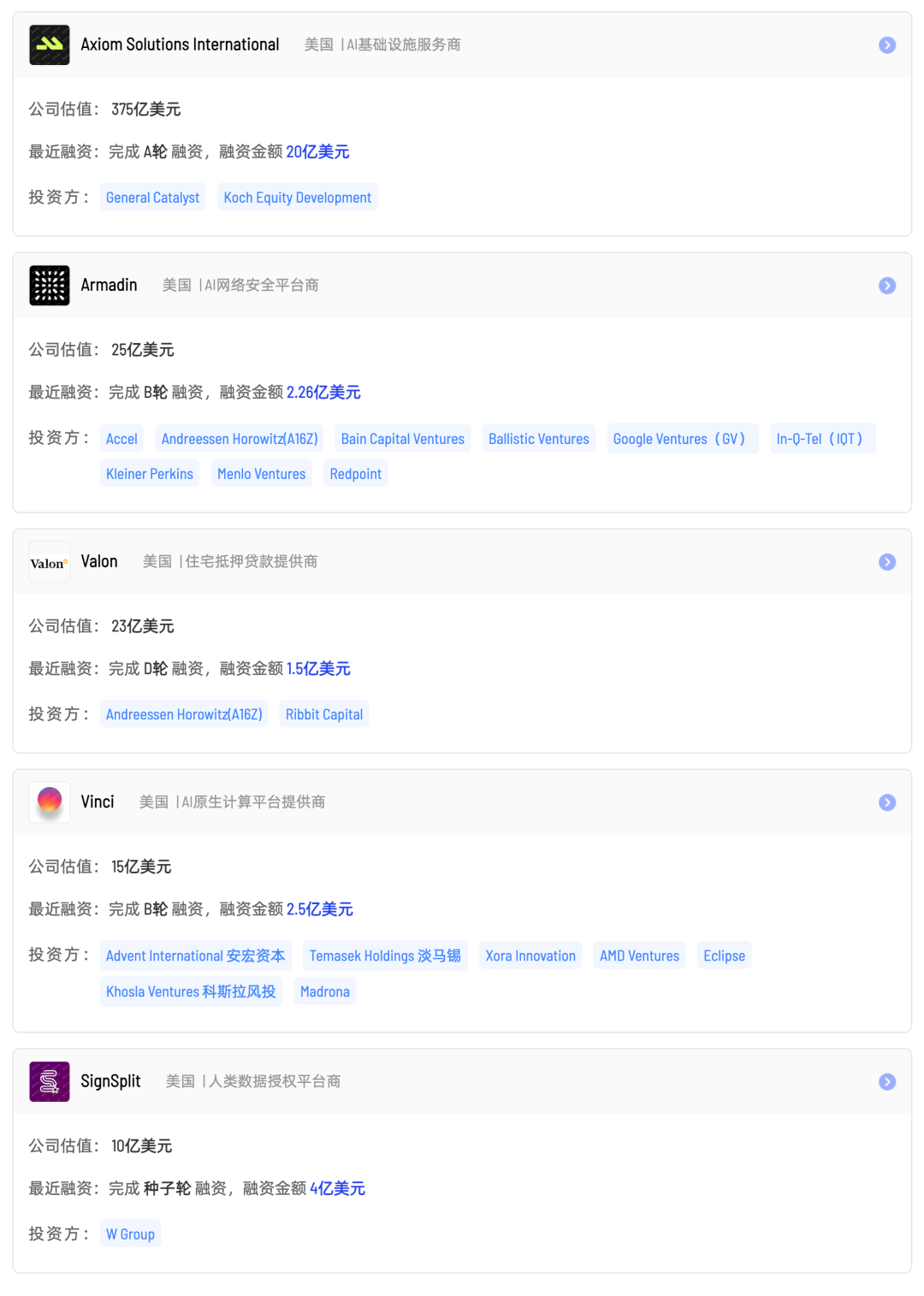Click the description AI原生计算平台提供商
The width and height of the screenshot is (924, 1296).
click(x=253, y=802)
